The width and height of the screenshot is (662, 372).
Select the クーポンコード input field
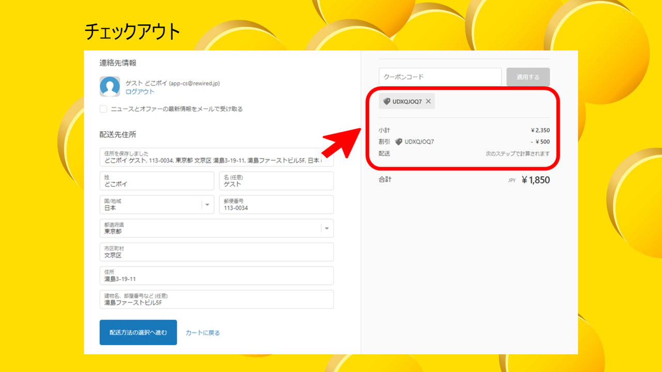pos(440,76)
